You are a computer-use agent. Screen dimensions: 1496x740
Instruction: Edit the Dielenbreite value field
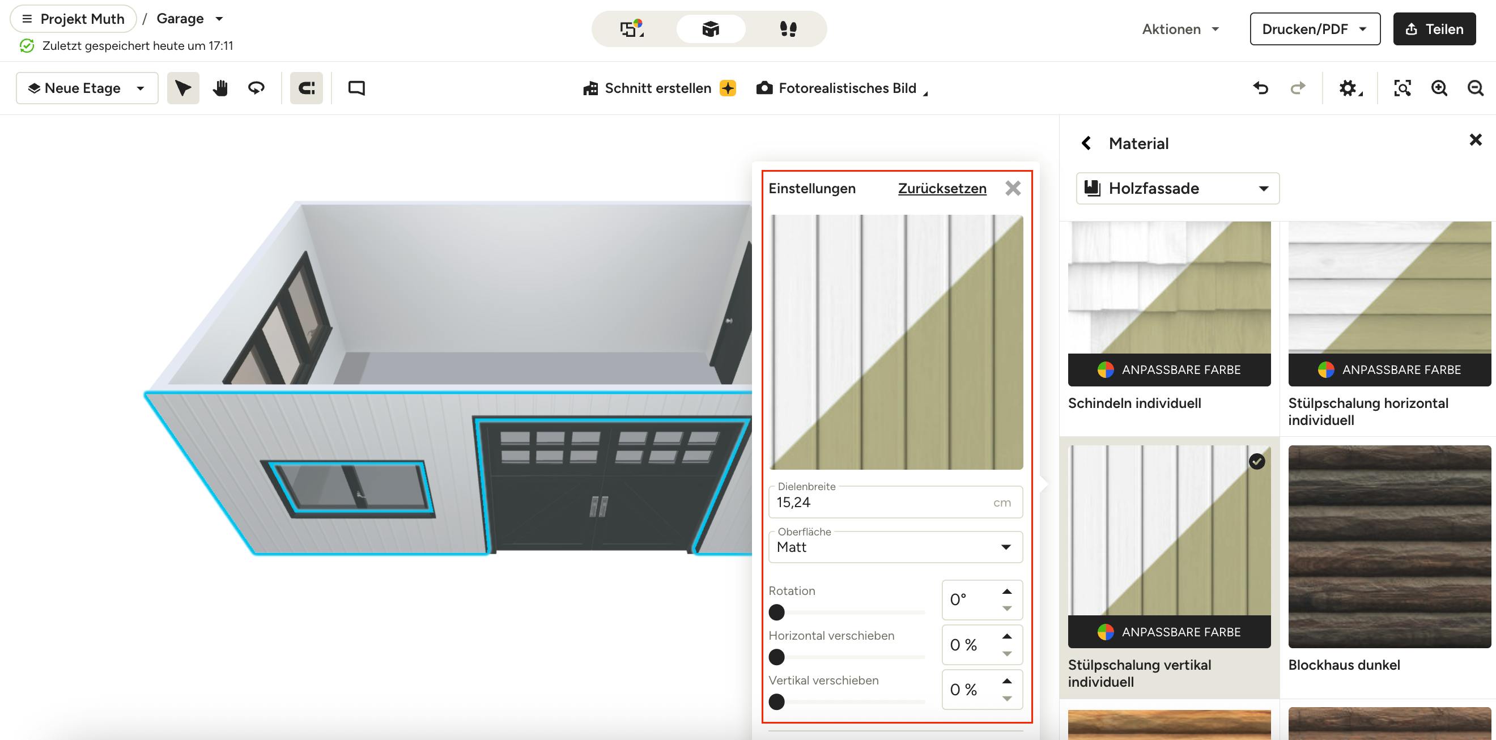click(x=895, y=502)
